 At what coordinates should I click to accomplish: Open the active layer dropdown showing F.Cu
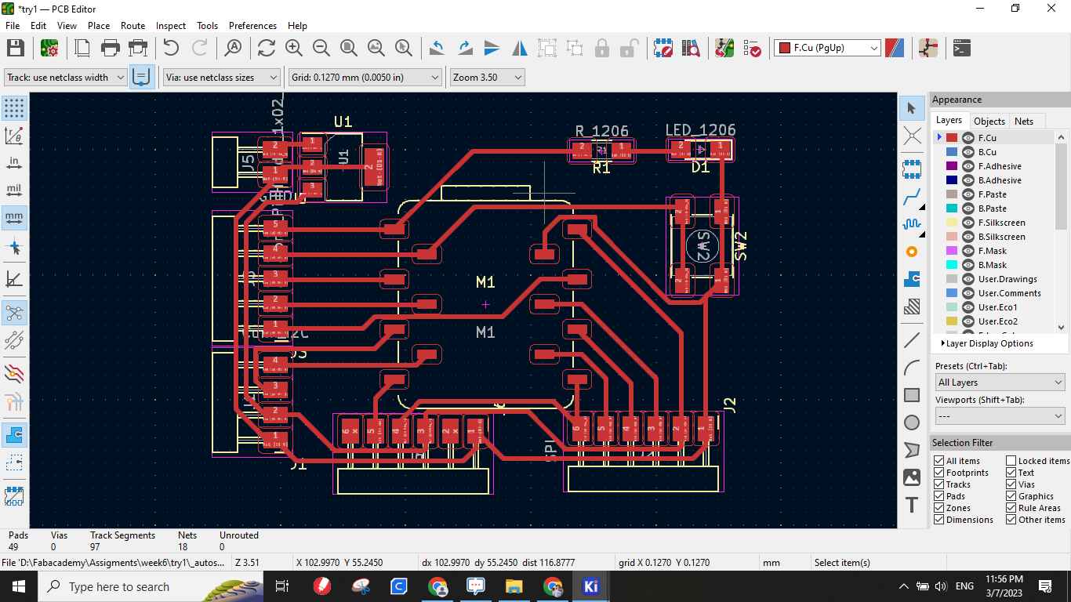coord(874,48)
